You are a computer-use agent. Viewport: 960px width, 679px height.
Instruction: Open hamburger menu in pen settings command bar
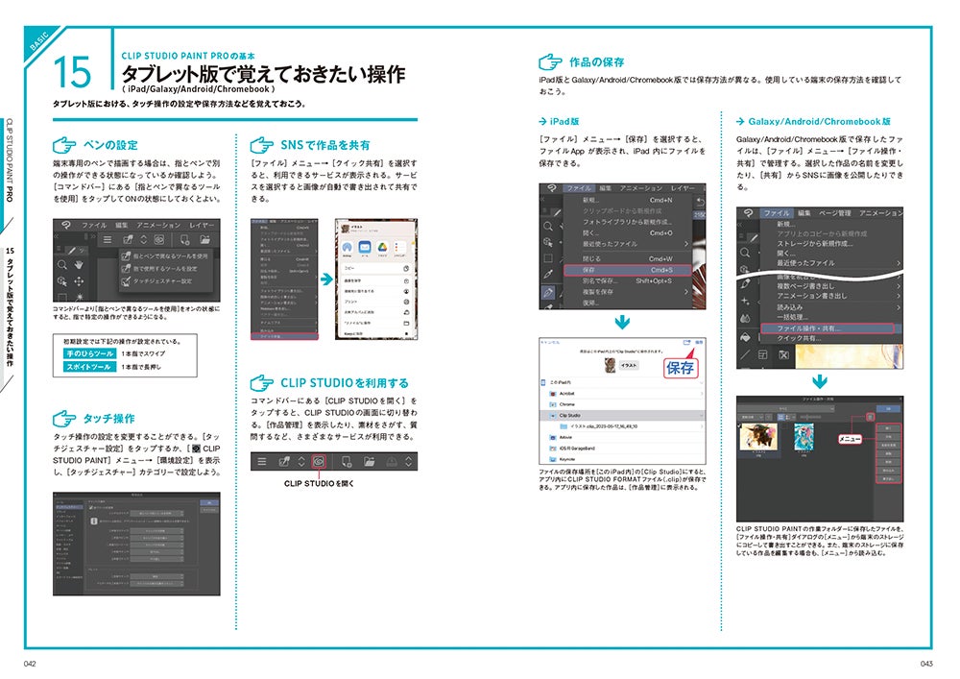coord(108,240)
